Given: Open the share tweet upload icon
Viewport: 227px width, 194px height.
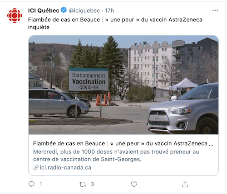Looking at the screenshot, I should click(x=185, y=184).
